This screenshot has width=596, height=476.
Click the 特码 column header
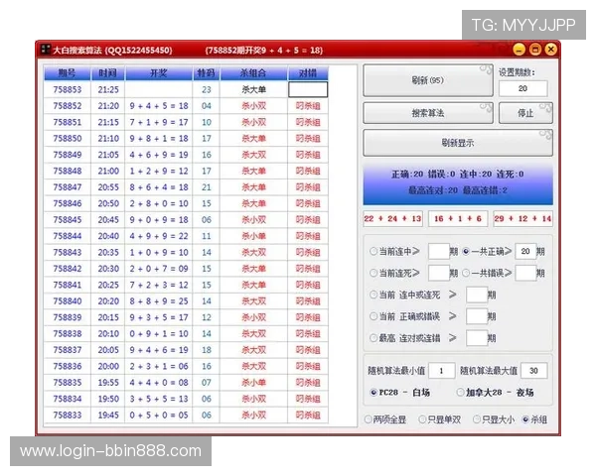point(206,72)
